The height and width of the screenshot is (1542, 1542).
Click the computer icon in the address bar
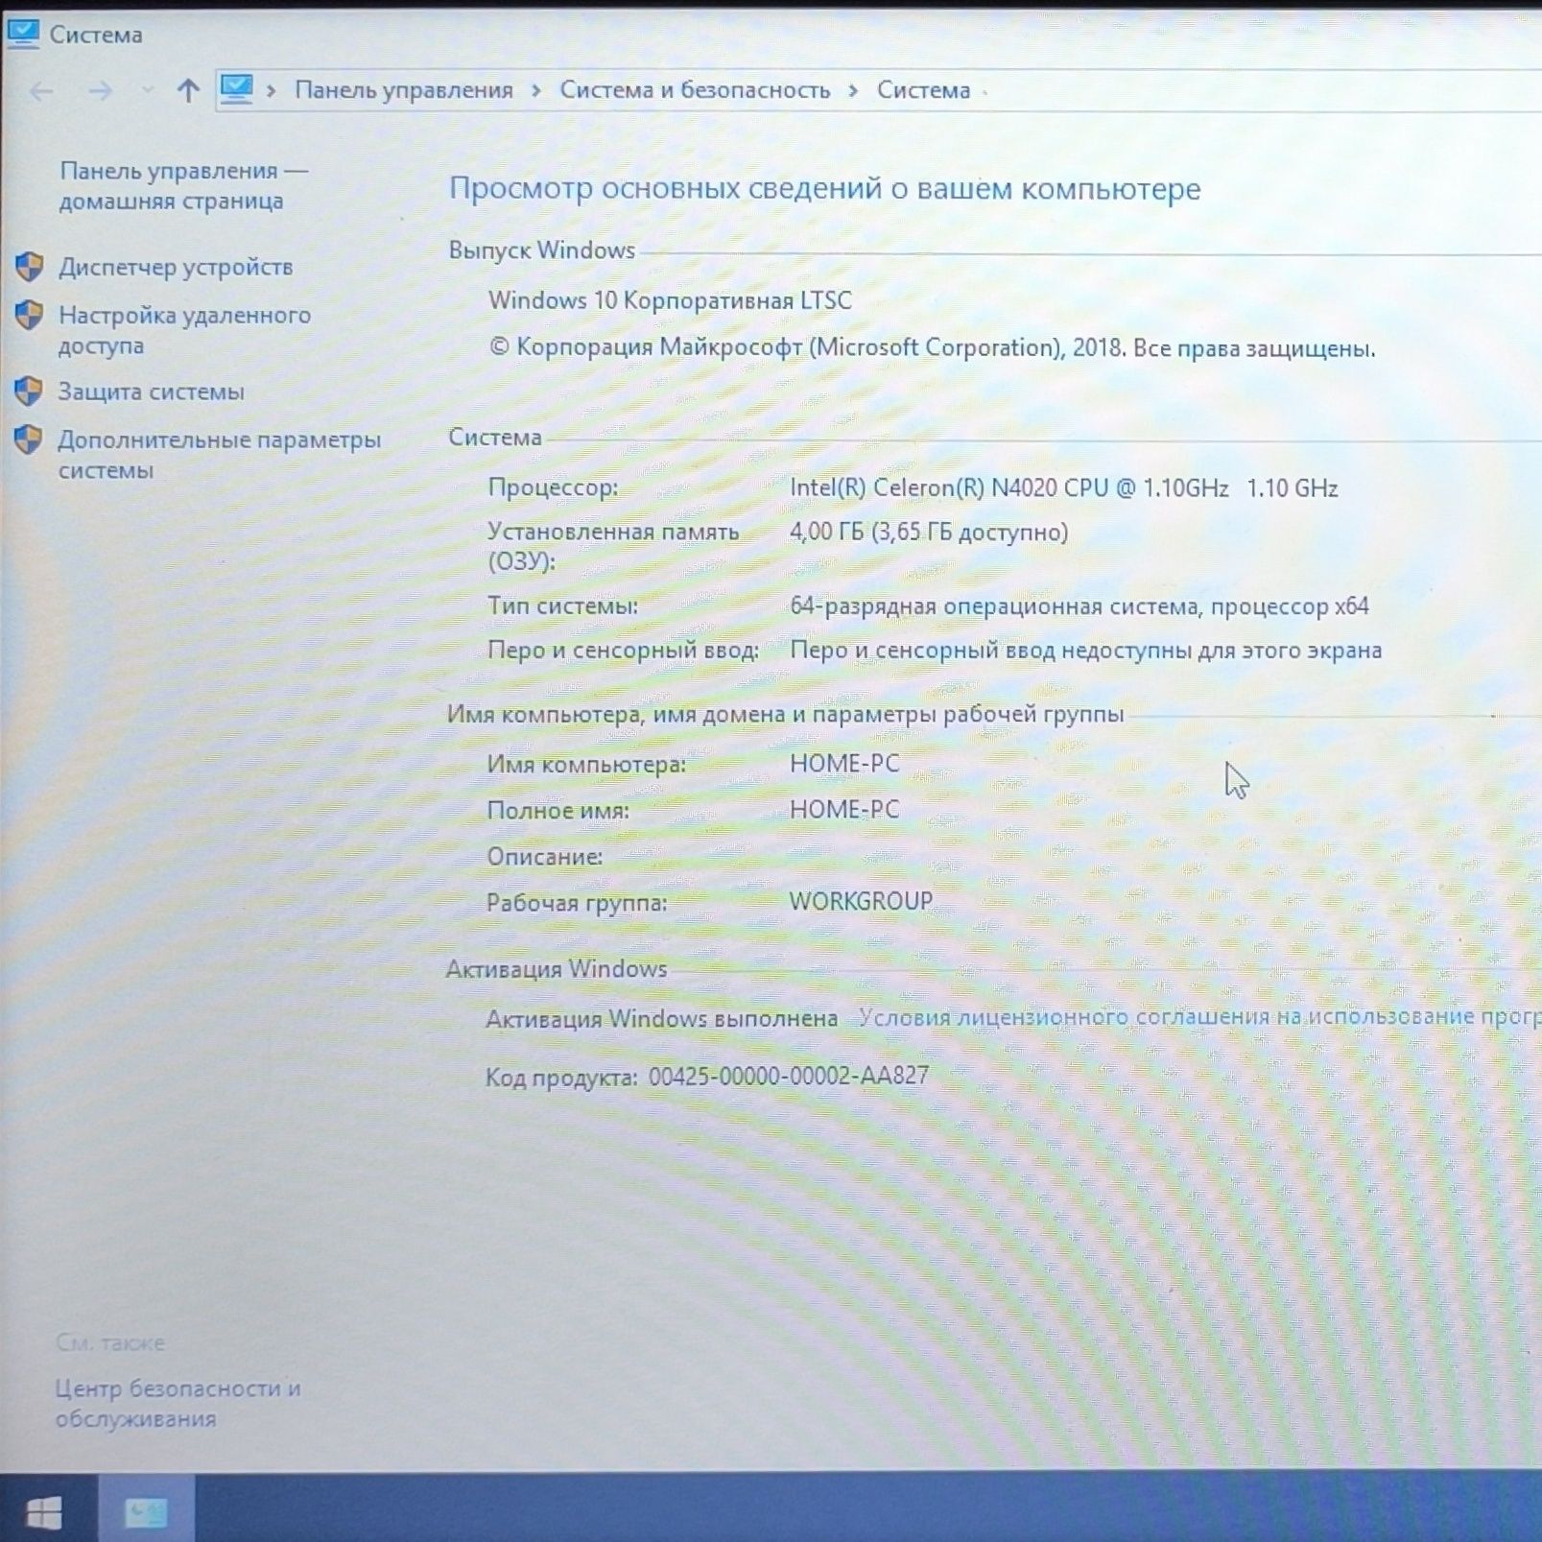click(x=236, y=89)
